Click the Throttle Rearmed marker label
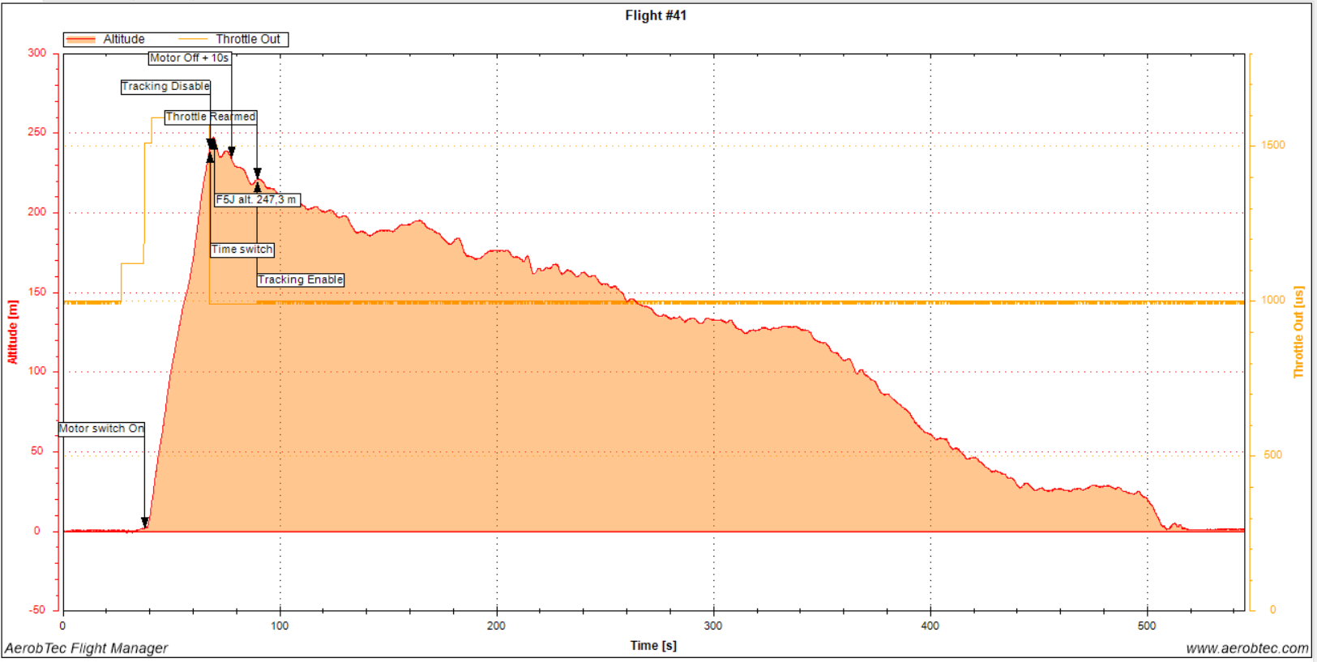 pos(211,117)
